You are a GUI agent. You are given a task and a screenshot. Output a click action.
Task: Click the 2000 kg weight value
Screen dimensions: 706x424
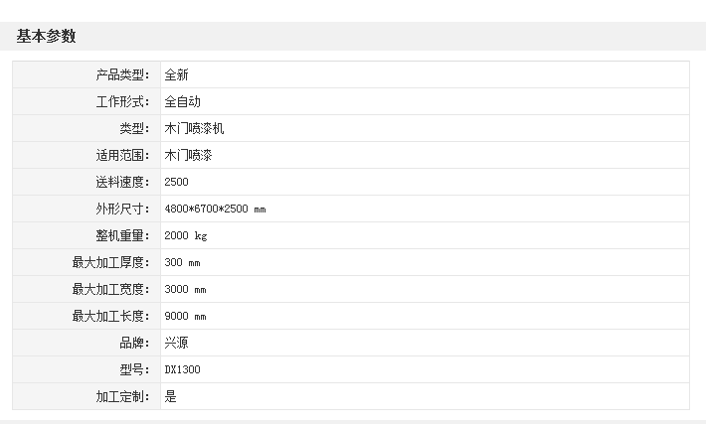(x=186, y=236)
